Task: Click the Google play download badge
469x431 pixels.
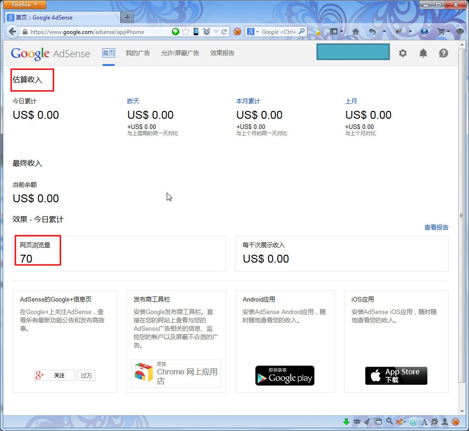Action: 285,375
